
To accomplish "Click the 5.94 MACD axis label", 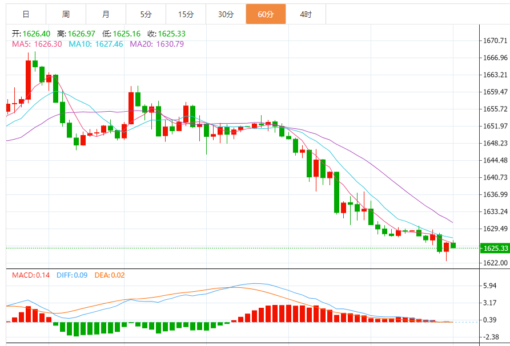I will pos(490,286).
